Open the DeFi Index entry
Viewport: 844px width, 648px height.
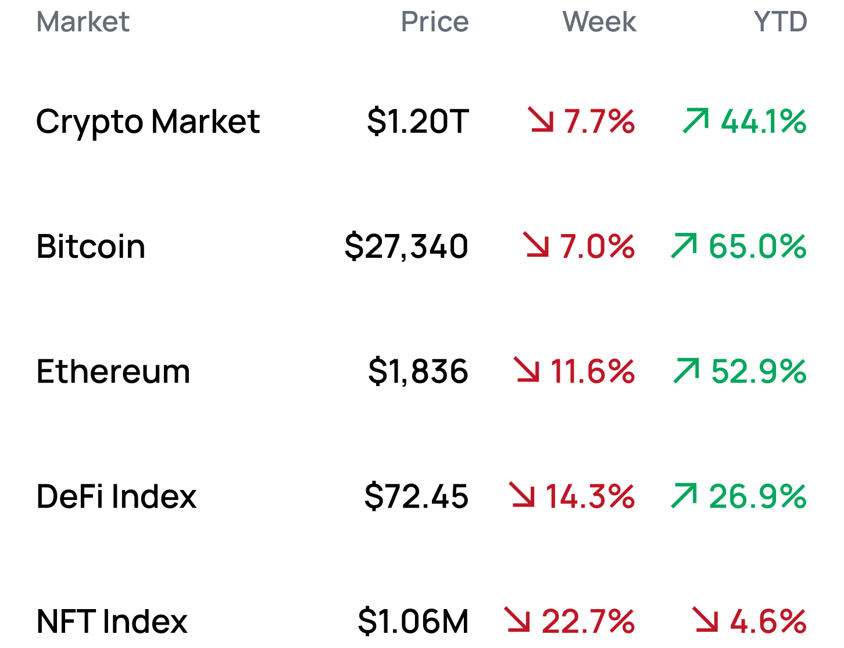(116, 496)
